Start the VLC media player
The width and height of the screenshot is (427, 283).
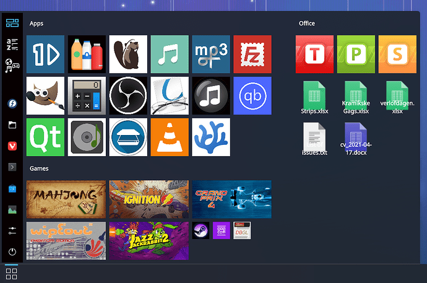170,137
